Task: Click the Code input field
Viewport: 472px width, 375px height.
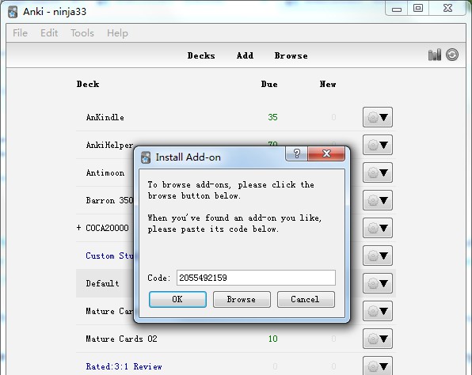Action: (x=256, y=278)
